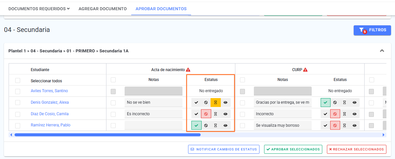Click the CURP column warning triangle
The width and height of the screenshot is (395, 159).
(x=305, y=70)
